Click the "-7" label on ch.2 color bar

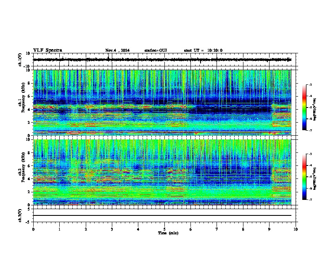click(310, 199)
